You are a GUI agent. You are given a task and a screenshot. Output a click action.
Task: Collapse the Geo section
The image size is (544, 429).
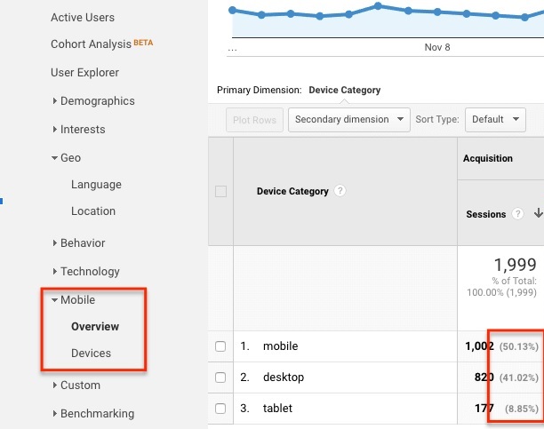(x=70, y=158)
